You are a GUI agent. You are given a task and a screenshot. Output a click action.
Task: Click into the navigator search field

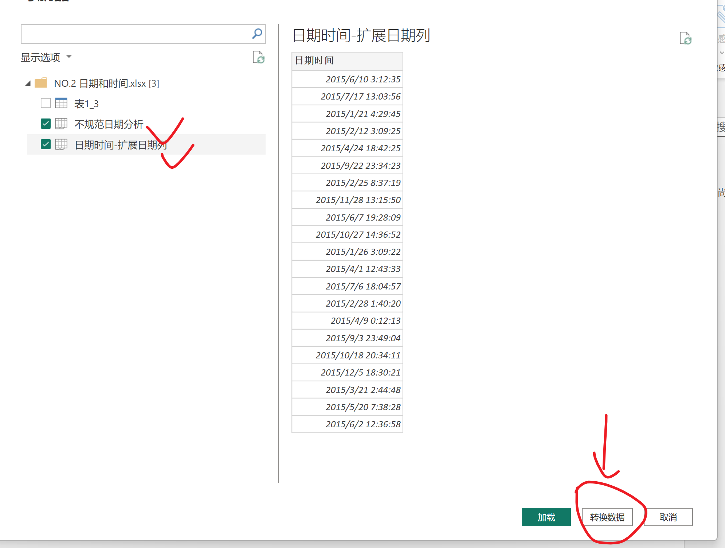(135, 34)
